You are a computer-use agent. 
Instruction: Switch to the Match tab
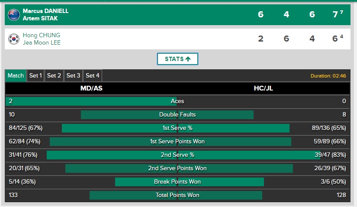click(16, 75)
